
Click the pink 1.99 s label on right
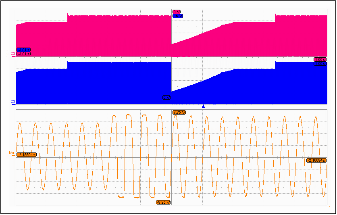coord(319,60)
